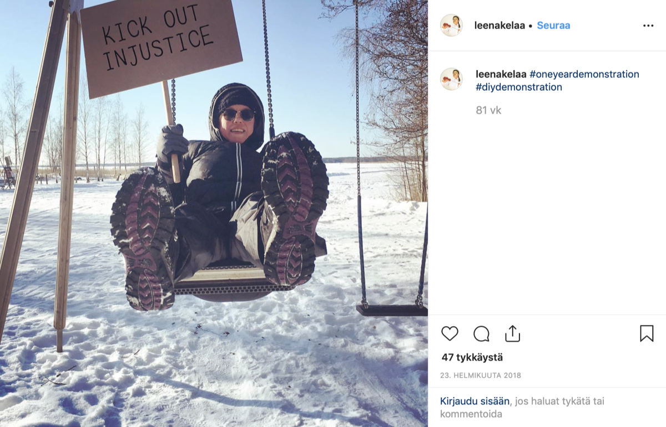Open the post date 23. helmikuuta 2018
The height and width of the screenshot is (427, 666).
point(481,375)
